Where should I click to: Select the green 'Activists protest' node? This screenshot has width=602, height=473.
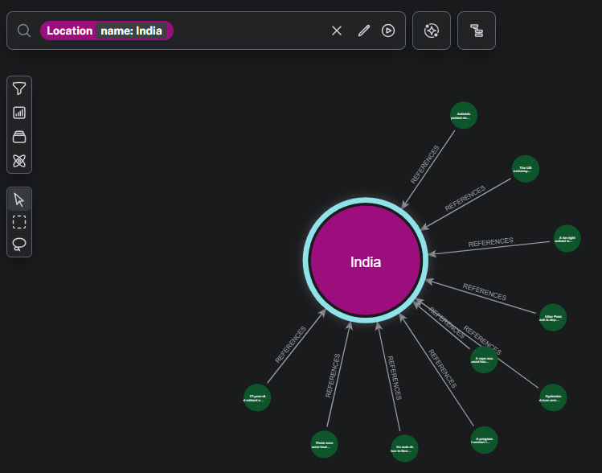(464, 115)
